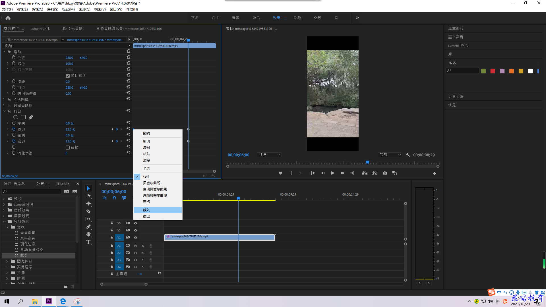
Task: Open the History panel
Action: (x=456, y=96)
